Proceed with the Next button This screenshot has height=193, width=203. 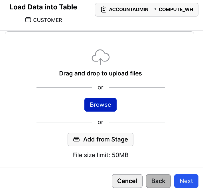point(186,181)
